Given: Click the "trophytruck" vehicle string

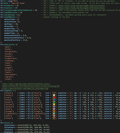Looking at the screenshot, I should click(10, 59).
